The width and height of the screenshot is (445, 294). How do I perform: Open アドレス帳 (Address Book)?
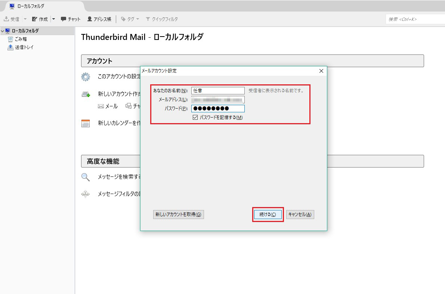point(99,19)
